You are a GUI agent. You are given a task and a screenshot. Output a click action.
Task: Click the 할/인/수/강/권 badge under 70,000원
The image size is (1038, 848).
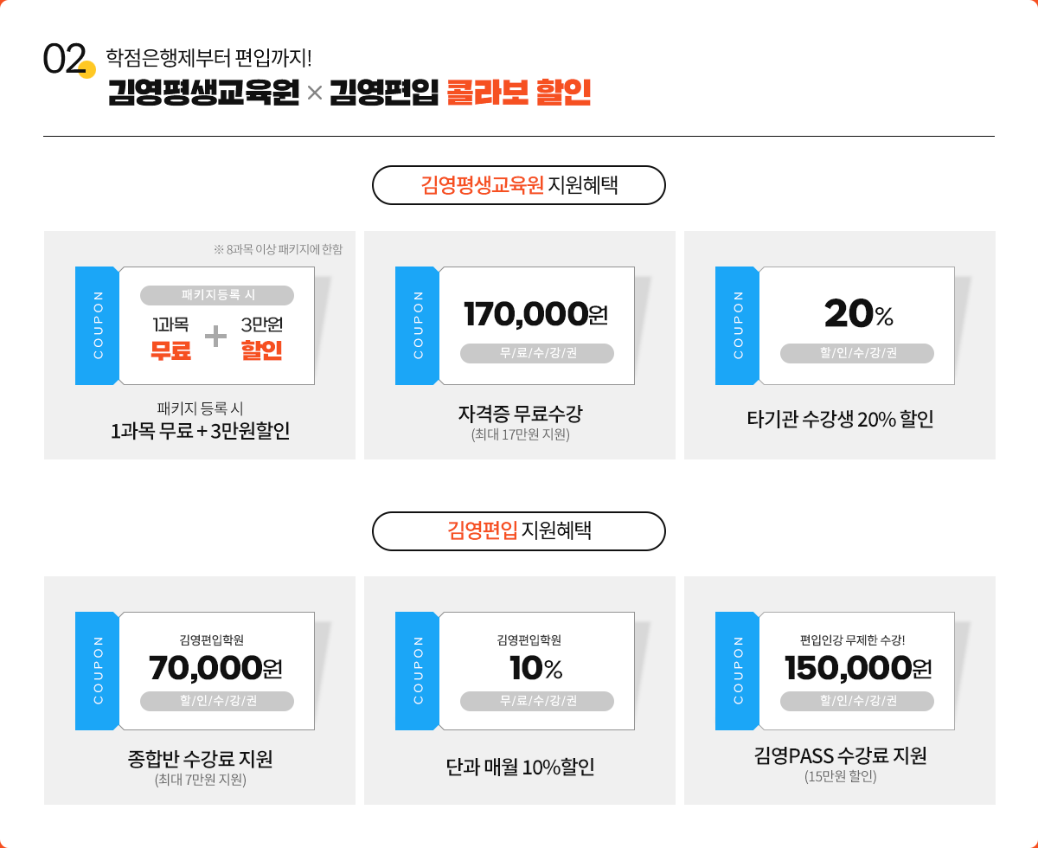click(x=217, y=701)
